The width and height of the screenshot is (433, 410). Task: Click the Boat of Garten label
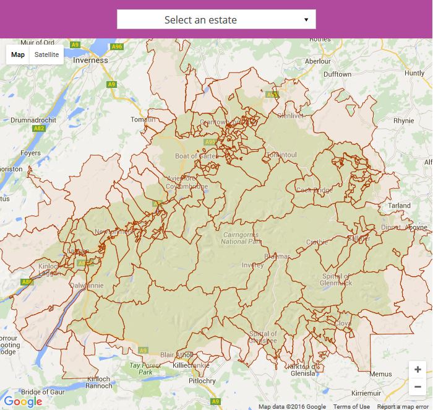point(196,156)
